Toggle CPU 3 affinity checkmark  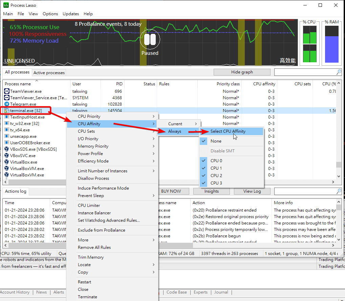point(203,183)
